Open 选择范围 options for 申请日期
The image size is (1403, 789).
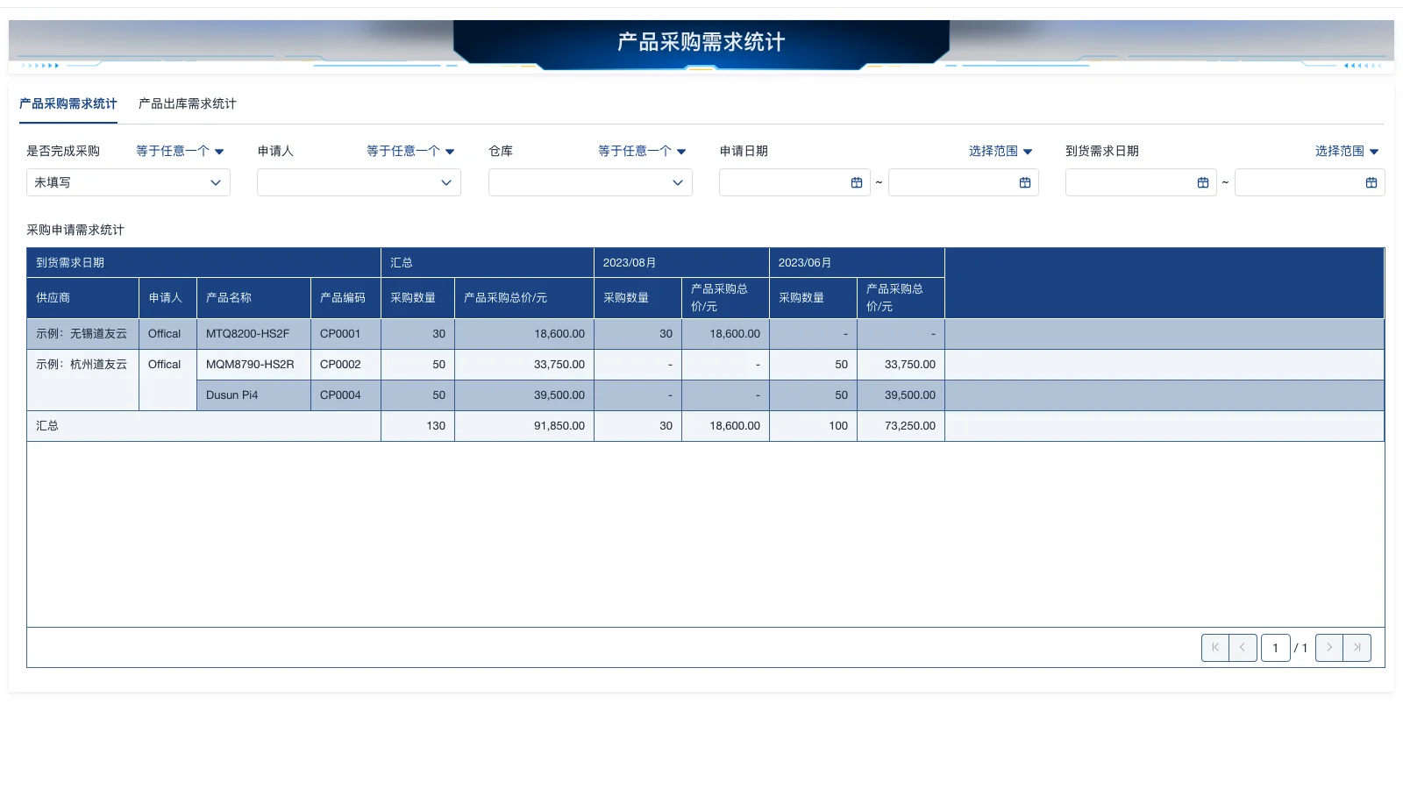tap(1001, 151)
